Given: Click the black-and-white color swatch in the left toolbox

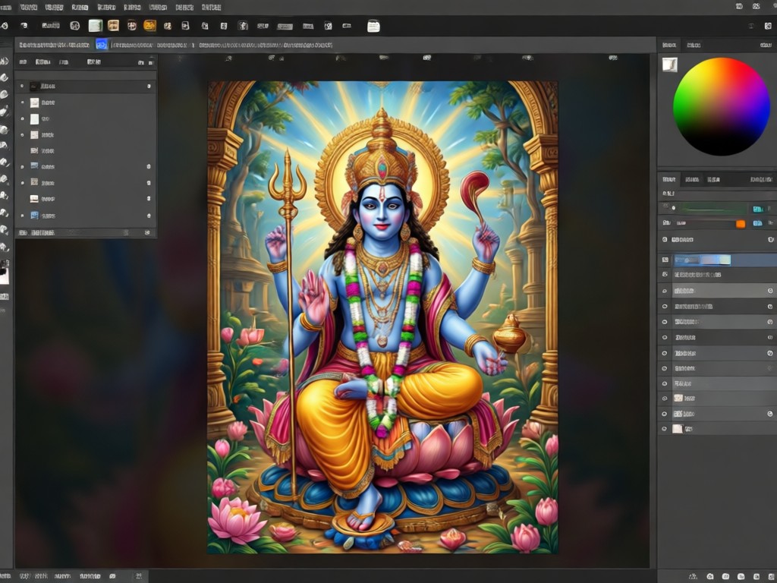Looking at the screenshot, I should click(5, 272).
